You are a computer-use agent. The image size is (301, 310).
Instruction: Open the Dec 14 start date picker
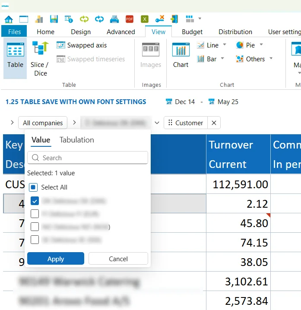(x=180, y=102)
